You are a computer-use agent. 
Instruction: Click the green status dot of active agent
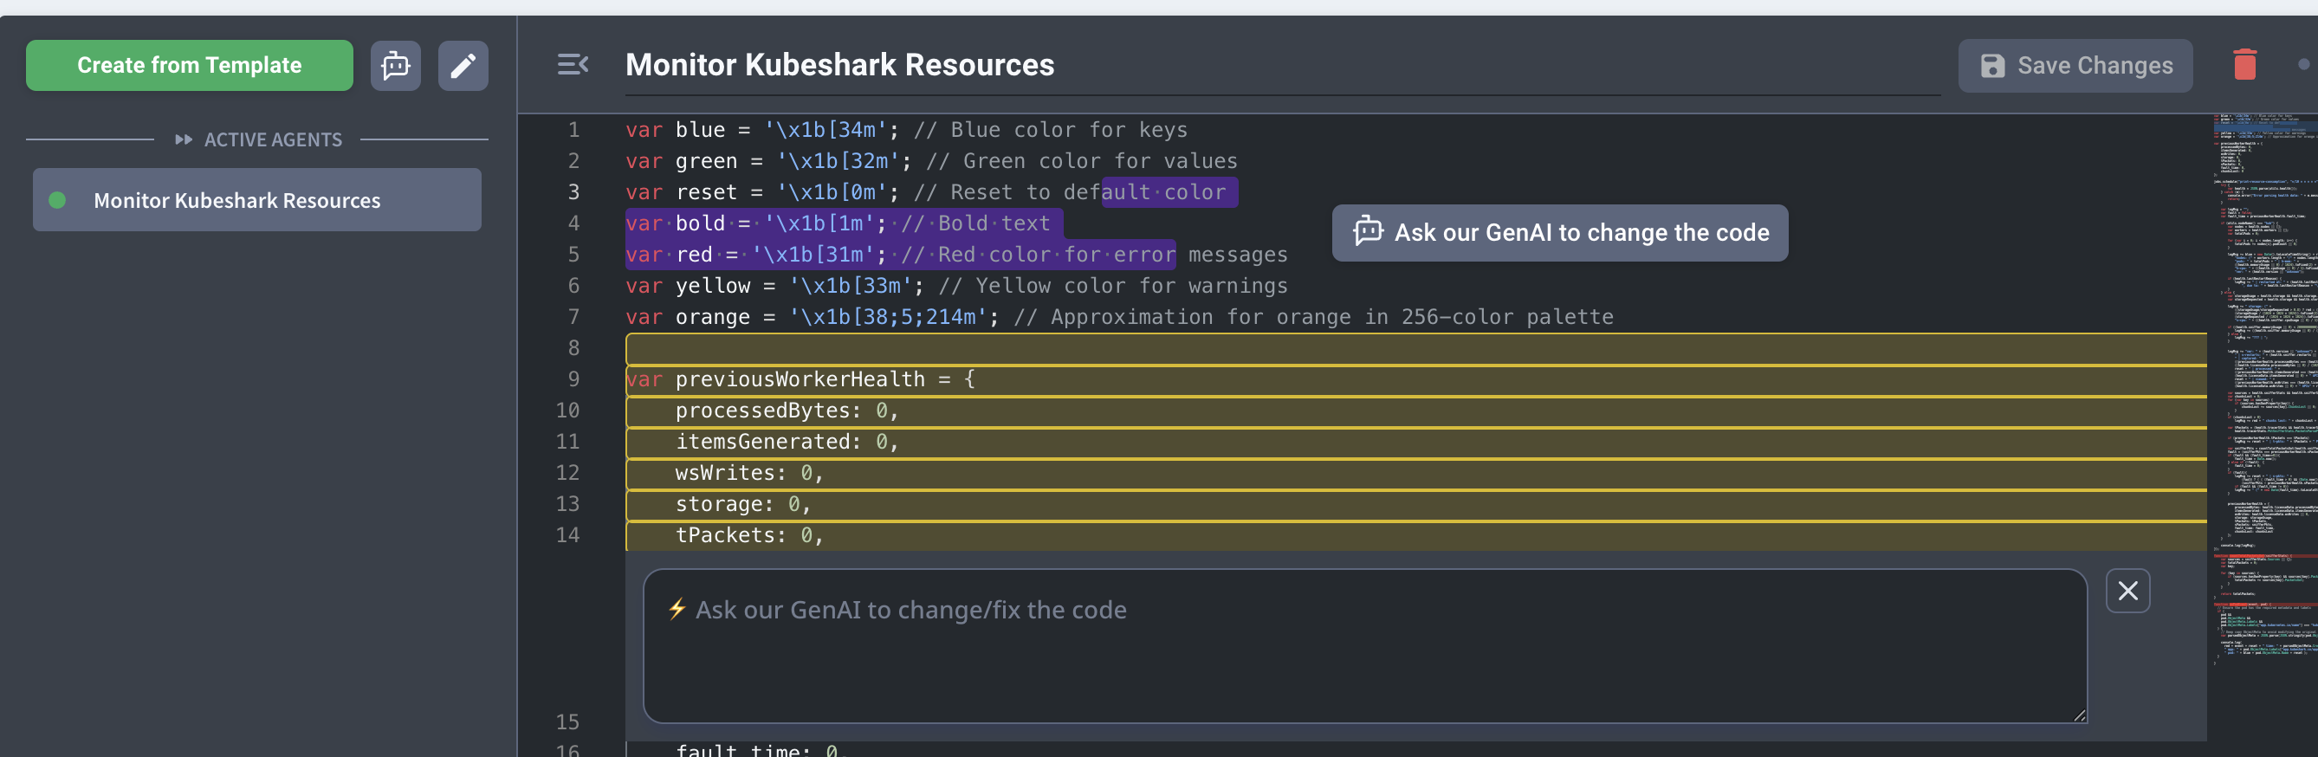(x=57, y=200)
